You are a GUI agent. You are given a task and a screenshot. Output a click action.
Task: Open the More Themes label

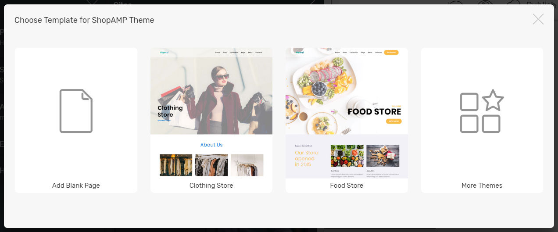point(482,186)
